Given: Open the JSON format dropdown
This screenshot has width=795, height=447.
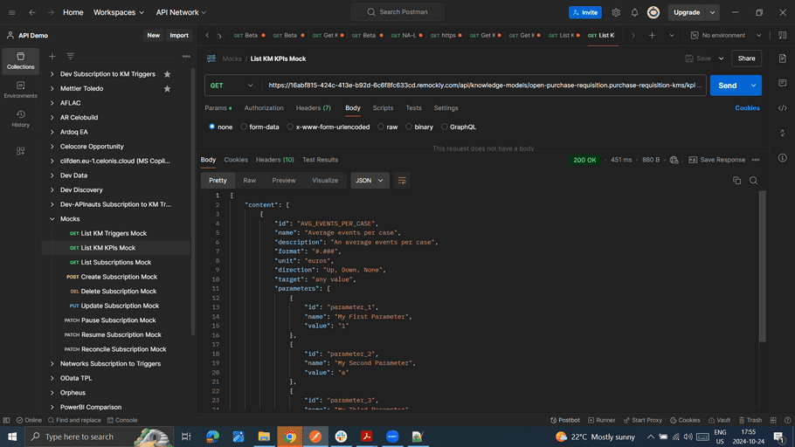Looking at the screenshot, I should tap(370, 180).
